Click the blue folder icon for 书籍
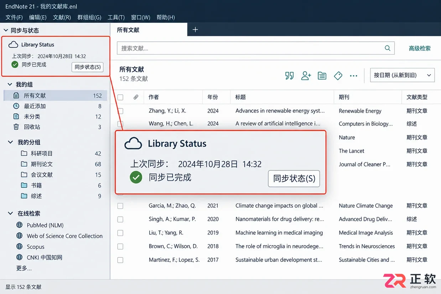The image size is (441, 294). pyautogui.click(x=24, y=185)
